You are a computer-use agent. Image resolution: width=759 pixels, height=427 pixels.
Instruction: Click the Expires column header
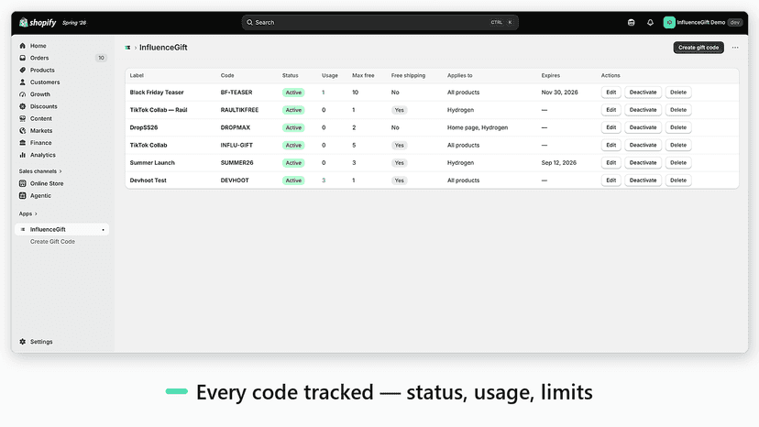click(x=550, y=75)
